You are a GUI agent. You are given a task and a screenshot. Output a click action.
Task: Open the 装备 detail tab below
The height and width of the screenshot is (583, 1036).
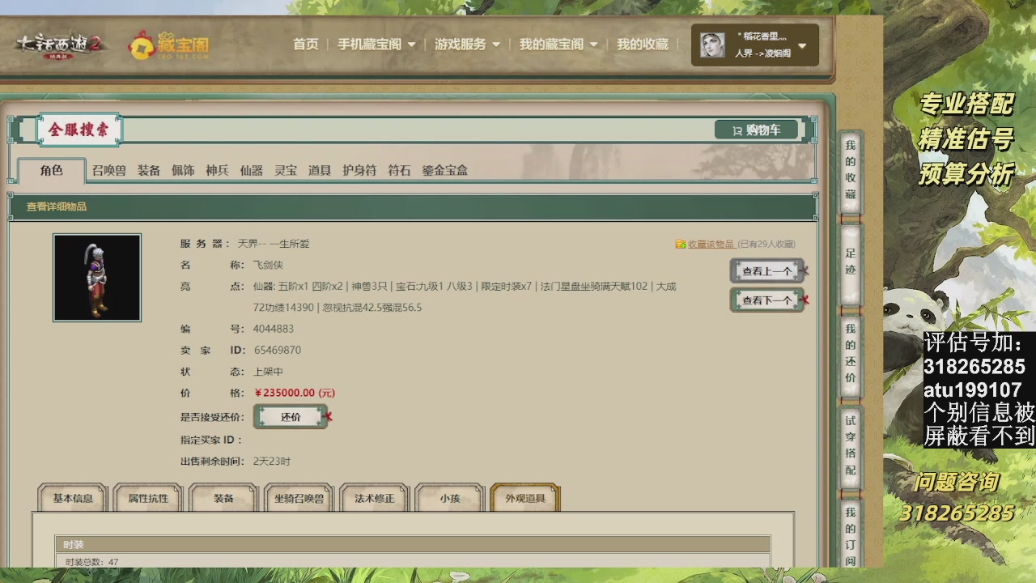point(223,498)
